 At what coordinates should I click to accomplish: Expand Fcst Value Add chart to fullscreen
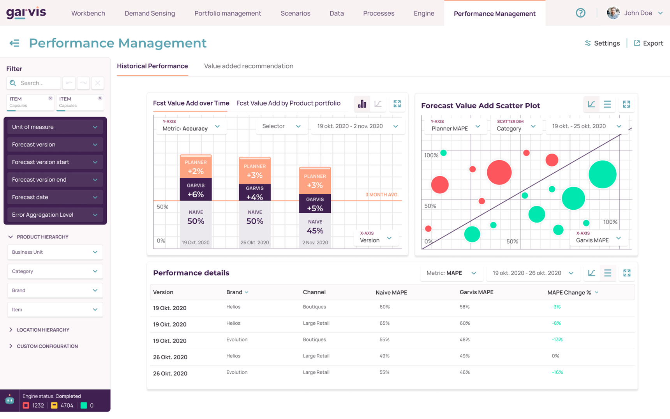[x=397, y=104]
